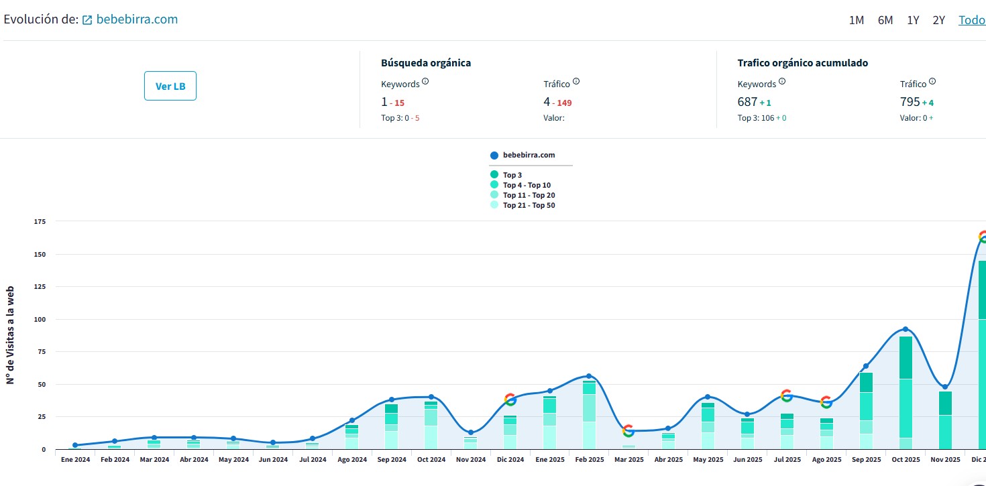Click Google update marker at Mar 2025

(628, 431)
